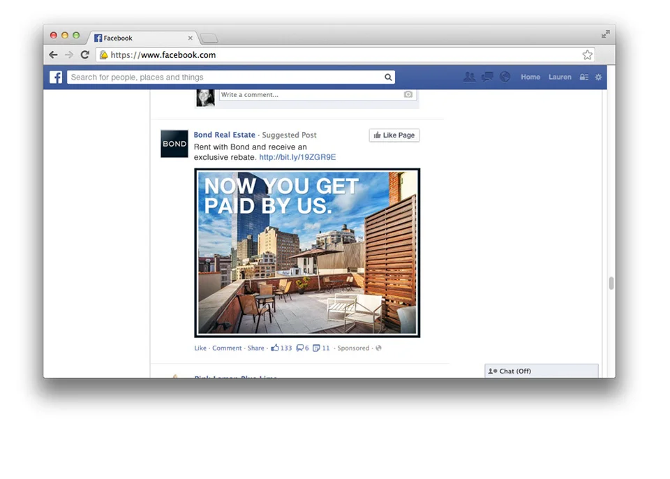Like the Bond Real Estate post

pyautogui.click(x=200, y=348)
